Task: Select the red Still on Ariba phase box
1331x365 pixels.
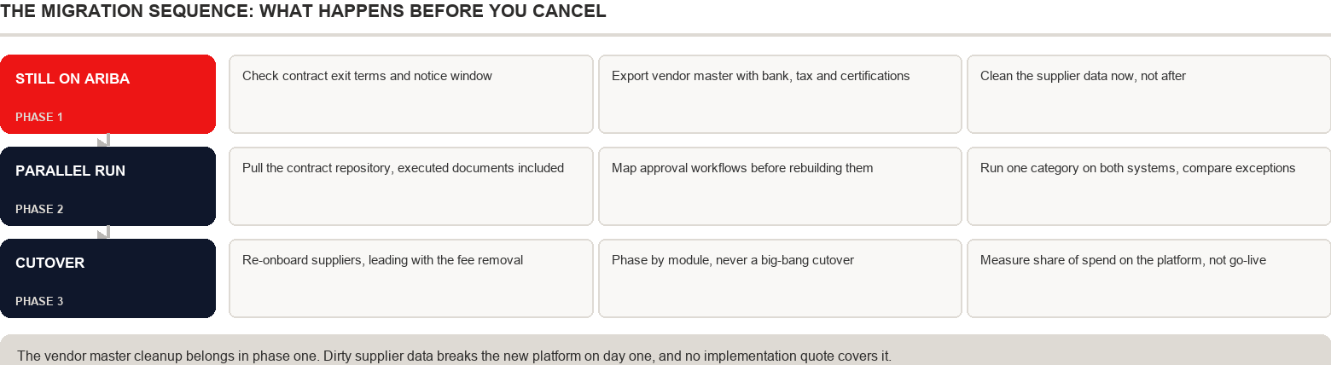Action: (108, 95)
